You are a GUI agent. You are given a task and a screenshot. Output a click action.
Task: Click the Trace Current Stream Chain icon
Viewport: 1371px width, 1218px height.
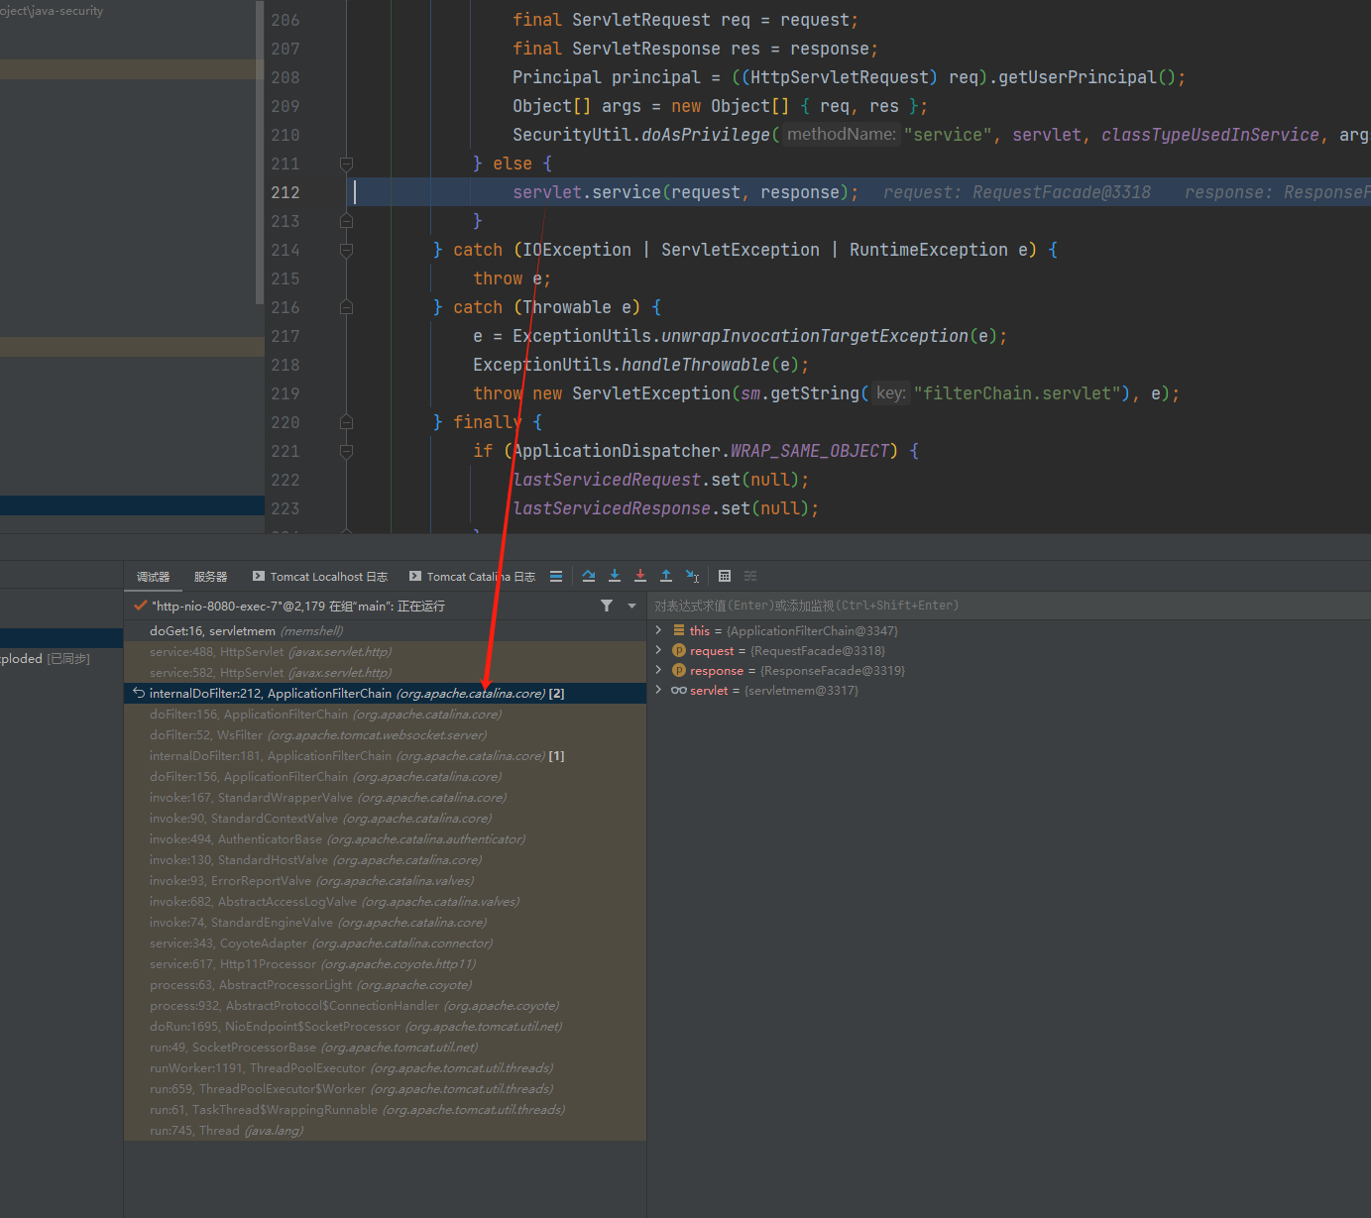point(750,576)
